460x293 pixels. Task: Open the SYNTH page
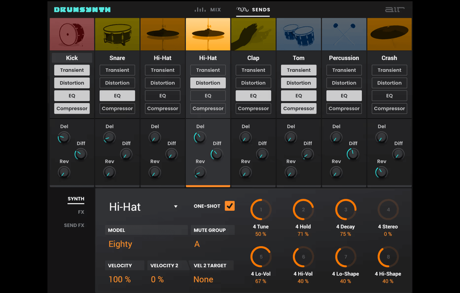coord(76,199)
